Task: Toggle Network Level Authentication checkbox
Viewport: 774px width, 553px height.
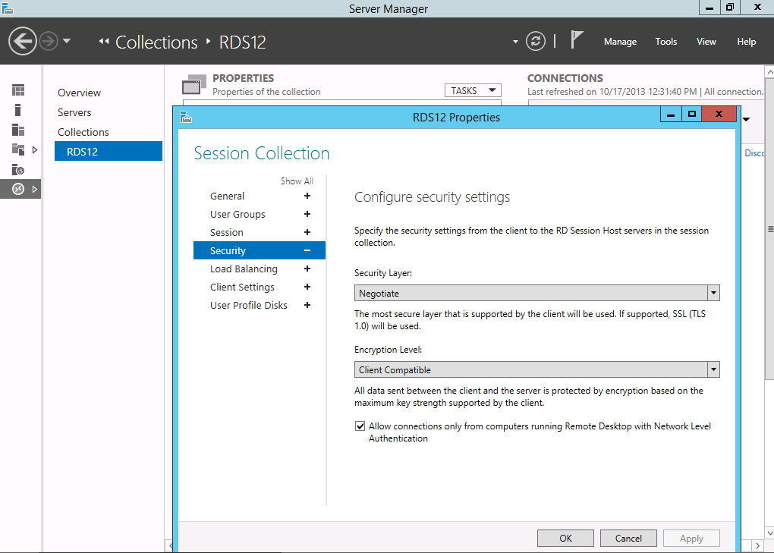Action: [360, 426]
